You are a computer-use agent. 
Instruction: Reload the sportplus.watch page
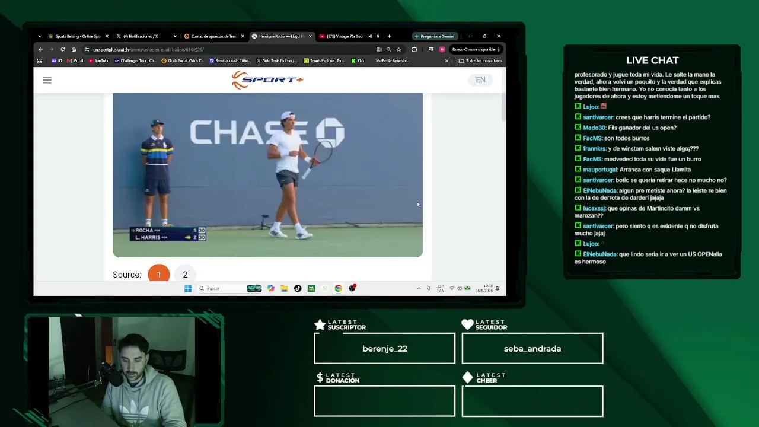[62, 49]
